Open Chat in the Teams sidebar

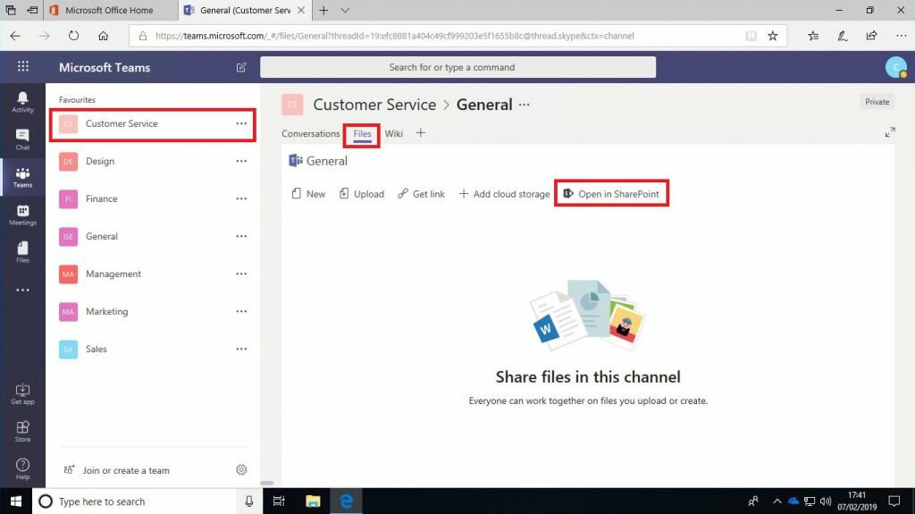[x=22, y=139]
